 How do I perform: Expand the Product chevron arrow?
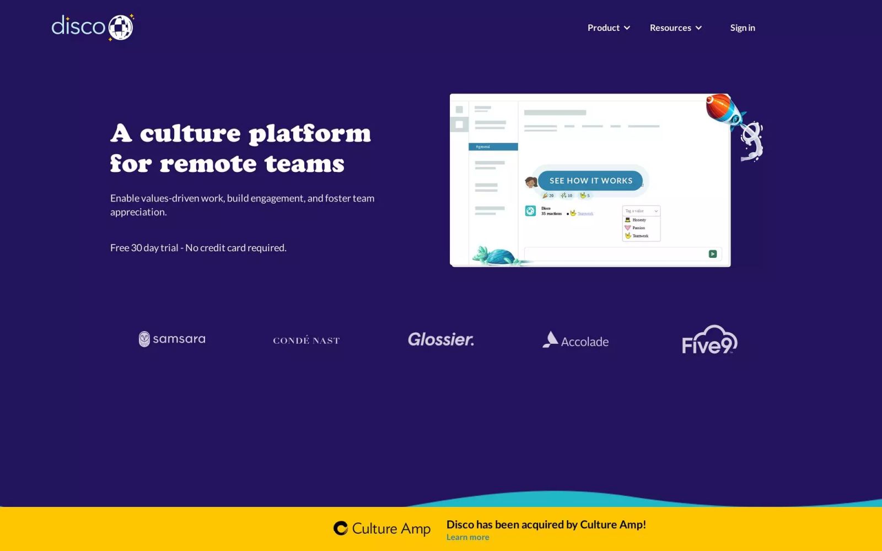pyautogui.click(x=627, y=28)
